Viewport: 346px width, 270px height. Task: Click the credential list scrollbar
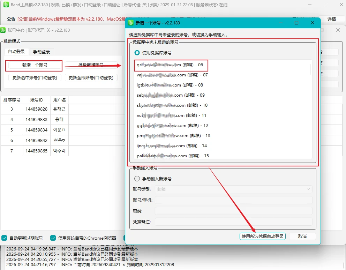coord(310,69)
